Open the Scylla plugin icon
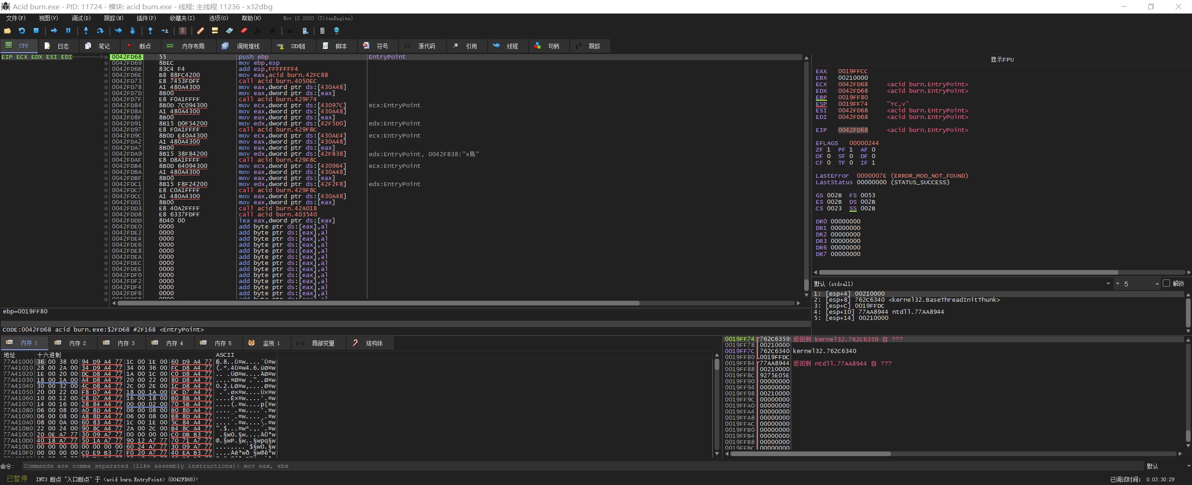The height and width of the screenshot is (485, 1192). tap(183, 31)
